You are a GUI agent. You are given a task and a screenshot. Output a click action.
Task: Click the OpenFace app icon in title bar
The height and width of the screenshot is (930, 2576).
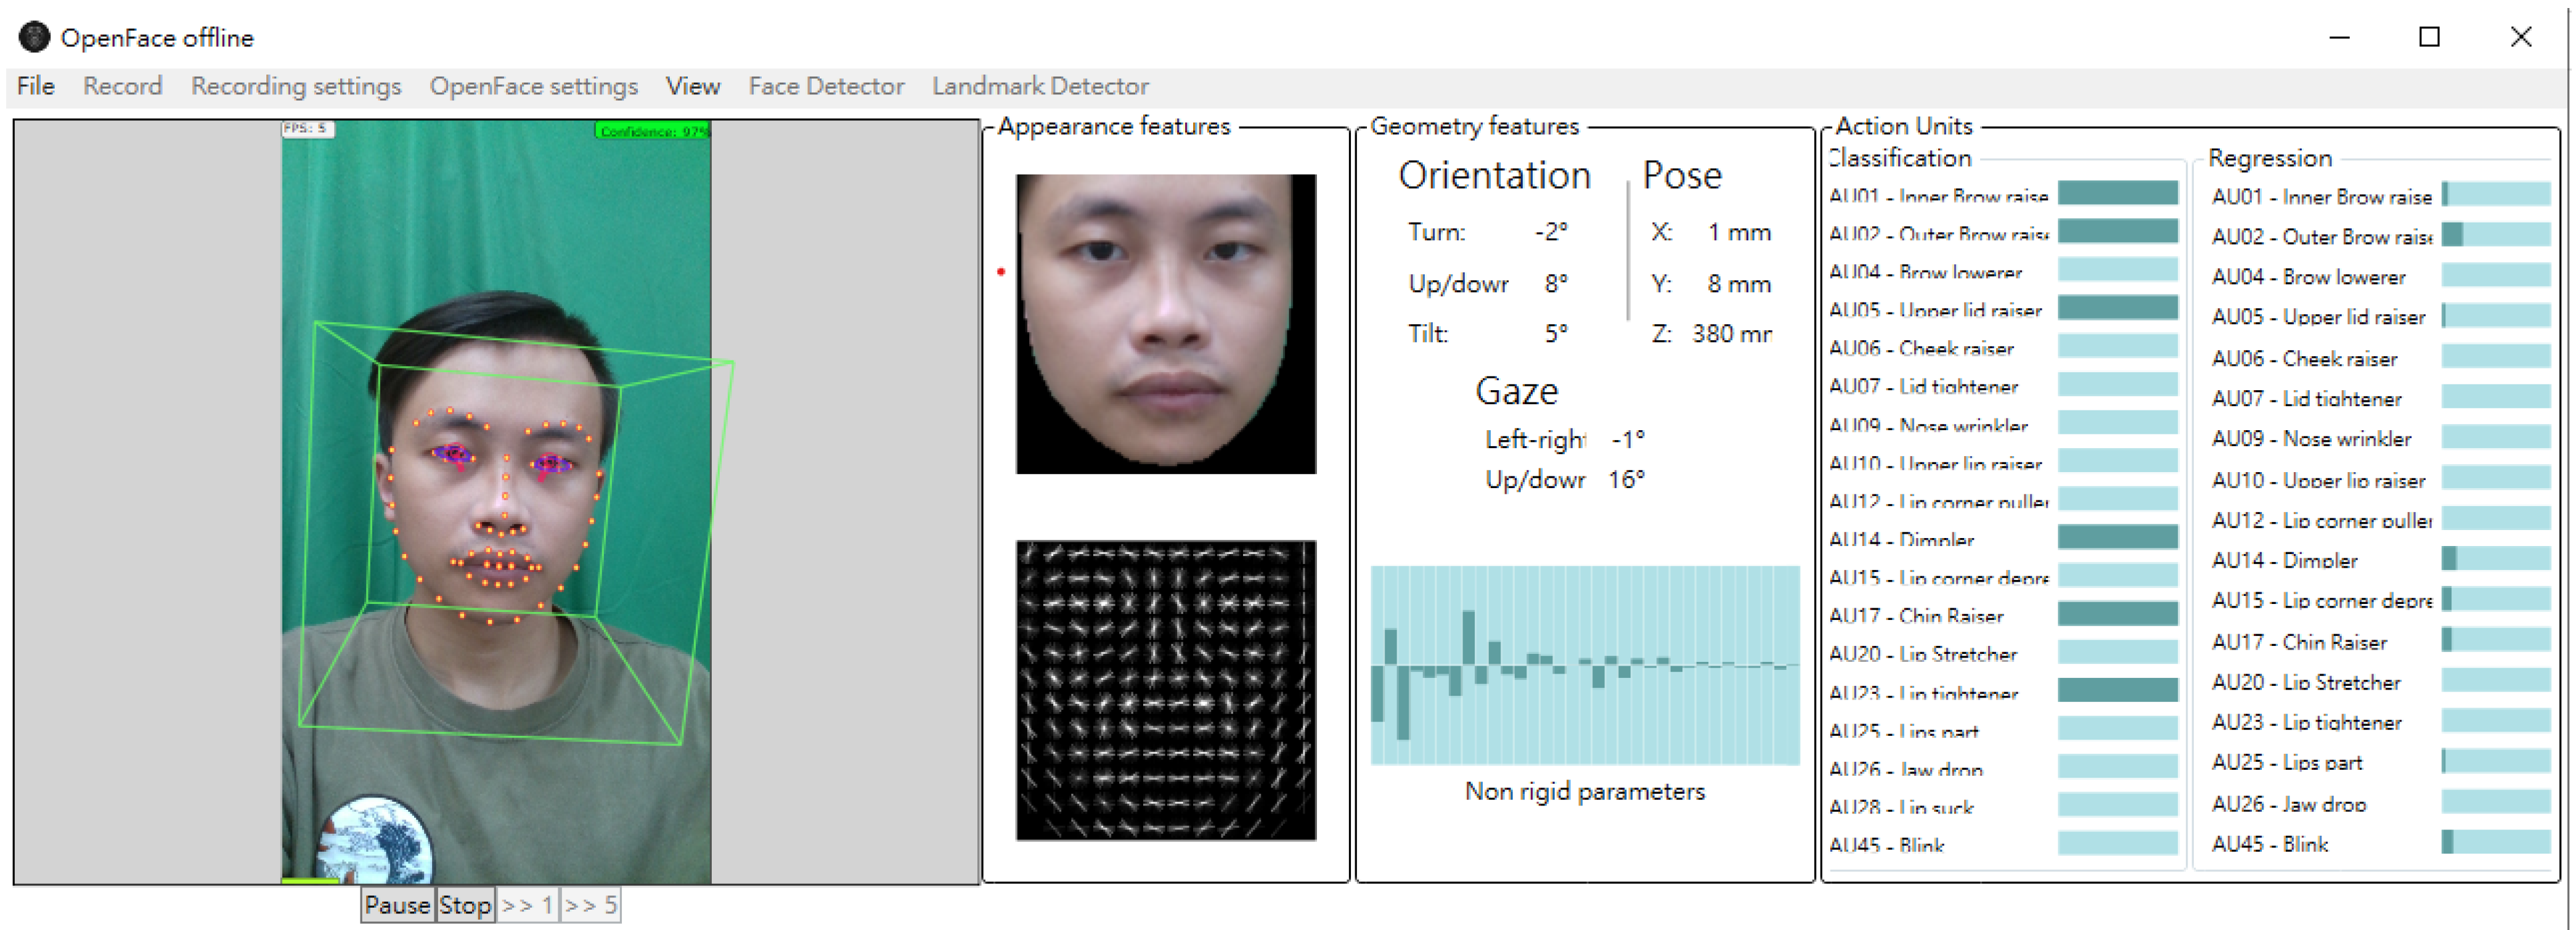click(34, 37)
